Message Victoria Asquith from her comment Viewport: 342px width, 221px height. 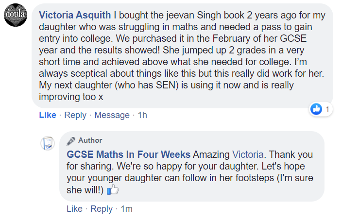click(112, 115)
